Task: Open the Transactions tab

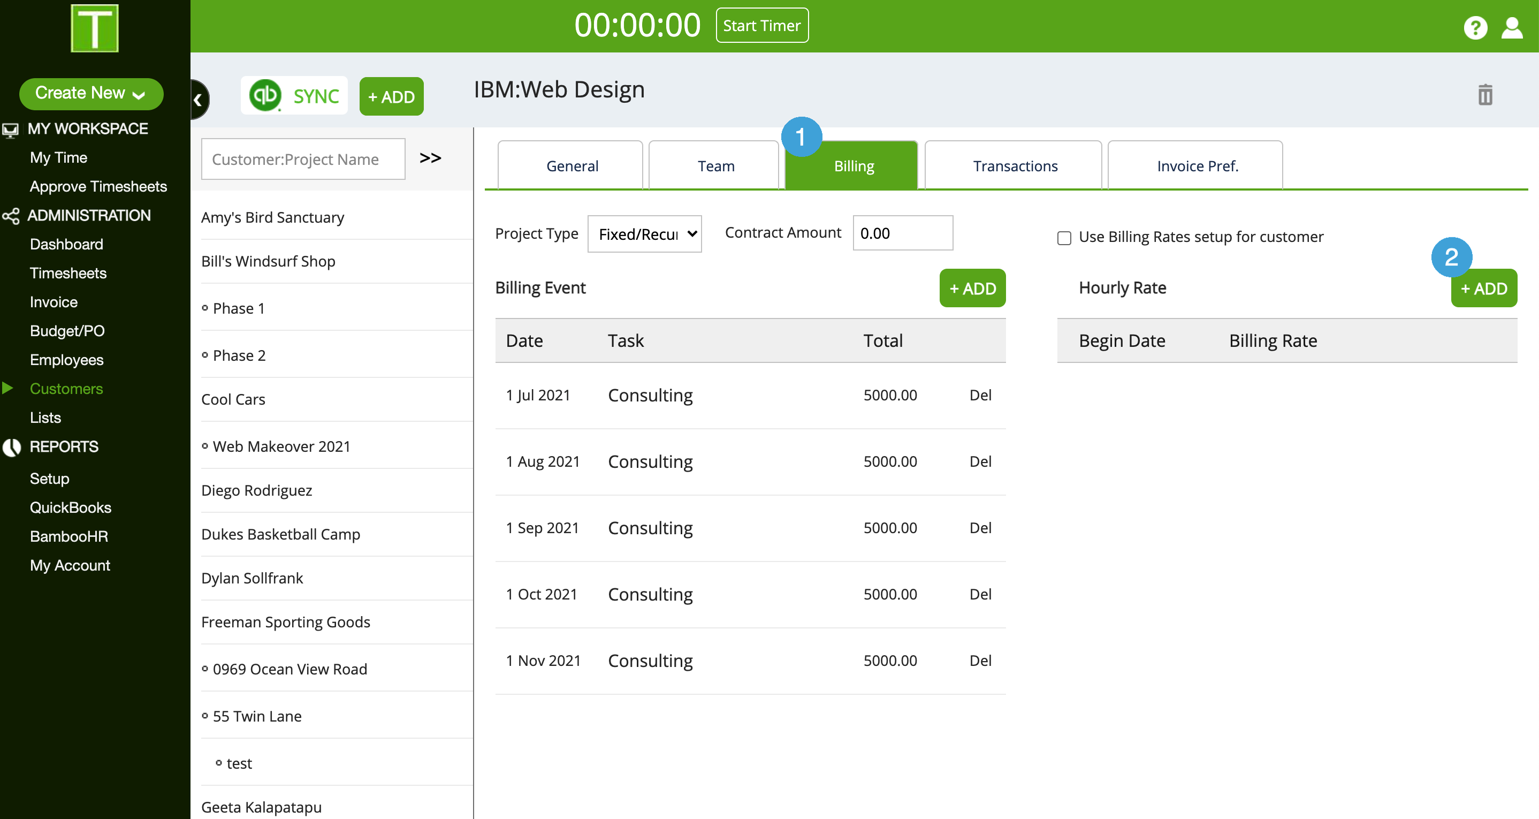Action: 1014,165
